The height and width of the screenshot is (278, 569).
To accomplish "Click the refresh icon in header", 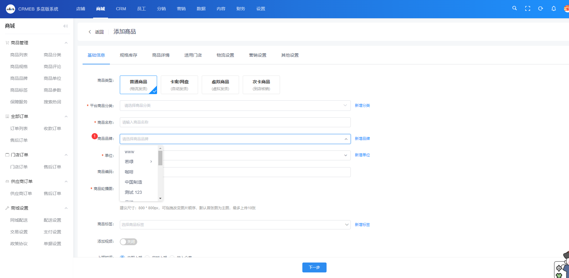I will pos(540,9).
